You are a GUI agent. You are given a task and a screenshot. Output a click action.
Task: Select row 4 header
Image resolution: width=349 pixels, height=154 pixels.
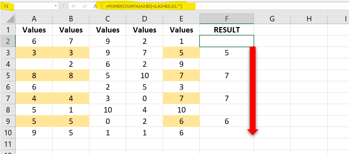[8, 64]
